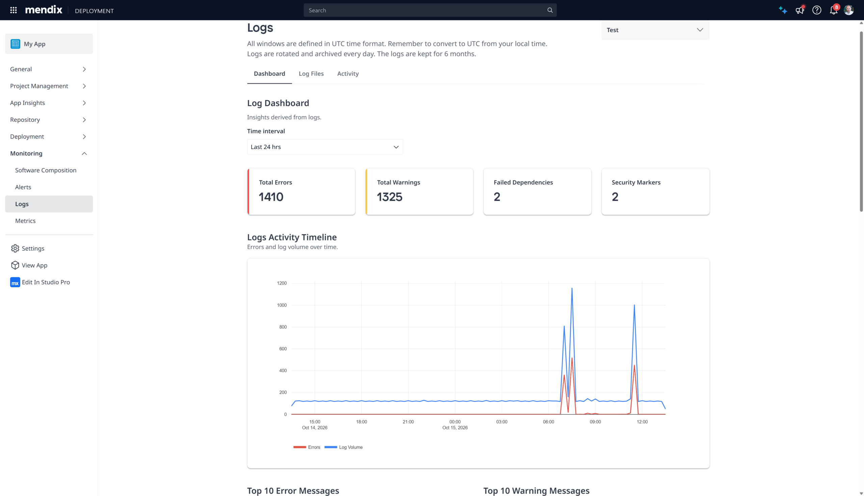864x496 pixels.
Task: Click the vertical page scrollbar thumb
Action: 861,121
